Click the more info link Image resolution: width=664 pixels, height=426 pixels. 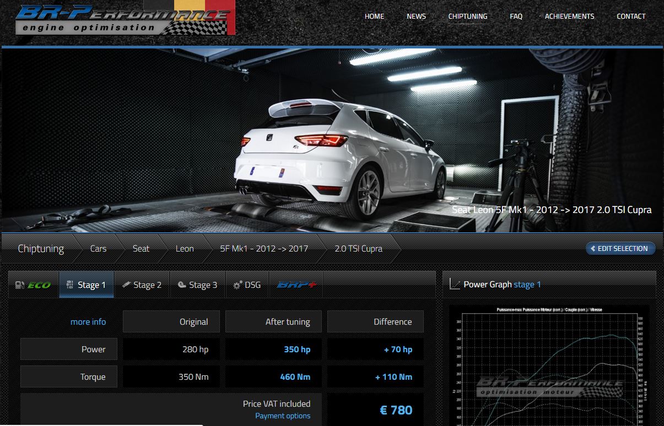click(x=88, y=322)
